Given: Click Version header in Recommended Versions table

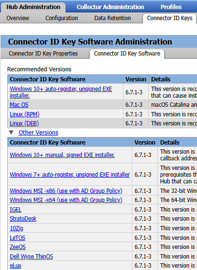Looking at the screenshot, I should point(136,79).
